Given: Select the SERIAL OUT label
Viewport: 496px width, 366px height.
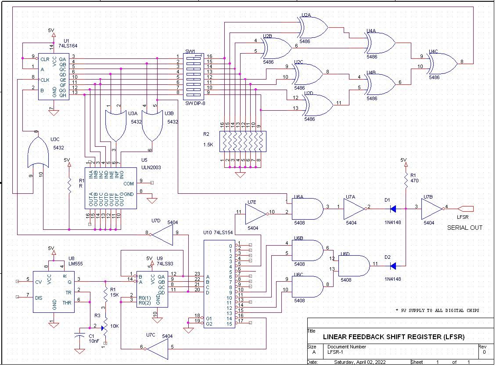Looking at the screenshot, I should click(465, 228).
